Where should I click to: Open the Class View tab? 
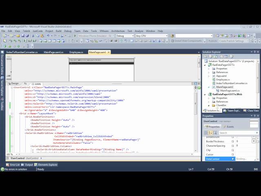[x=251, y=111]
